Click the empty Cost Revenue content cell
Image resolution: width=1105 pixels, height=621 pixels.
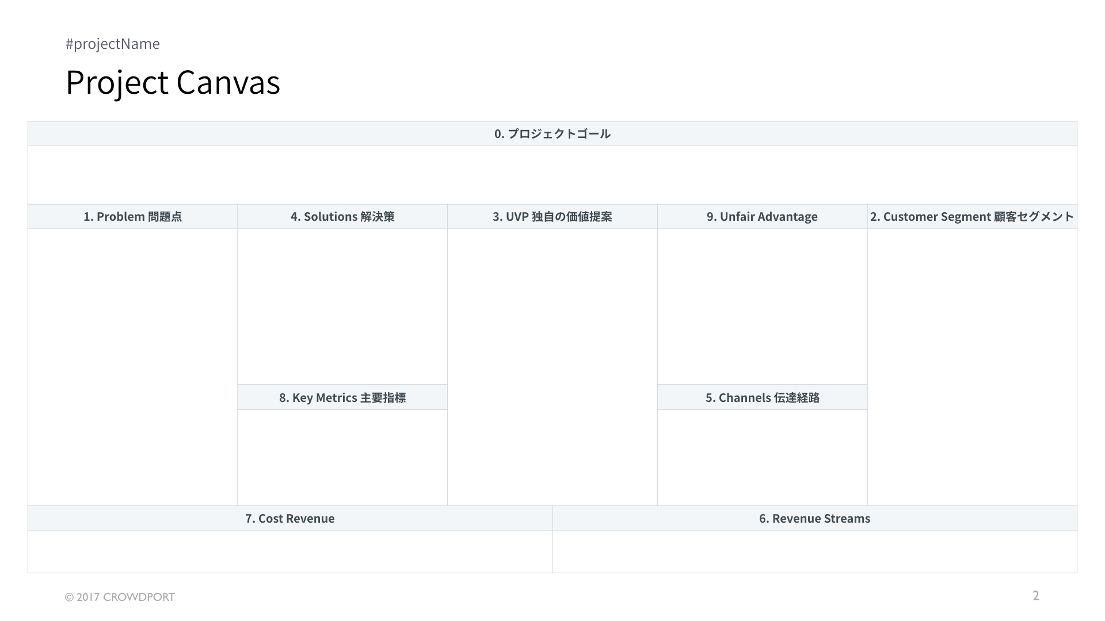(290, 551)
